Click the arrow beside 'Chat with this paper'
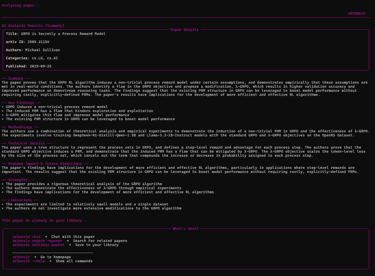This screenshot has width=375, height=276. pyautogui.click(x=46, y=237)
